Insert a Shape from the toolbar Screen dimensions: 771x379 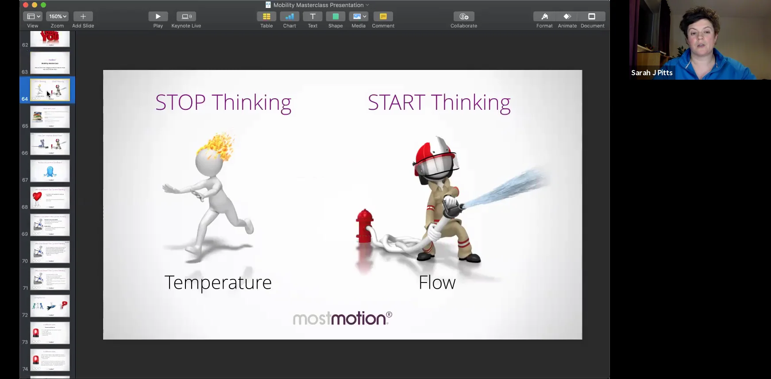pyautogui.click(x=335, y=16)
